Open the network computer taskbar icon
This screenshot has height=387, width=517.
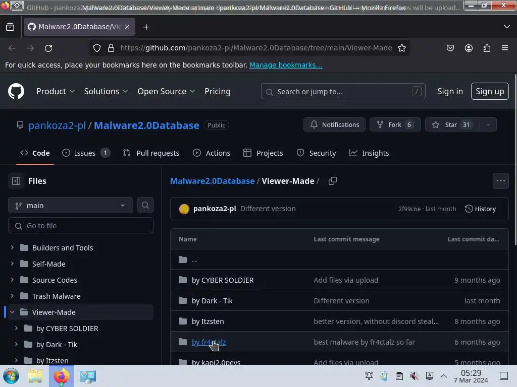[x=87, y=376]
